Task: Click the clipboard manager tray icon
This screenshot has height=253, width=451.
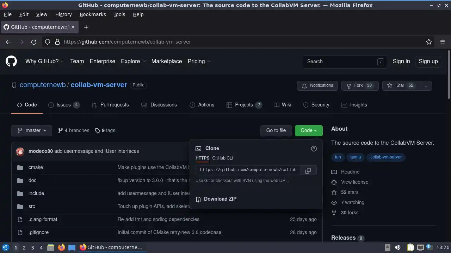Action: 410,247
